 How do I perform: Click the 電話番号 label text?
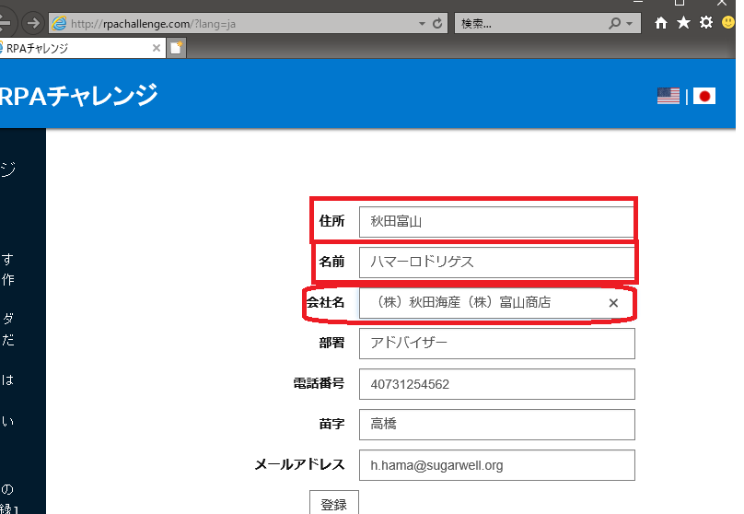point(319,383)
